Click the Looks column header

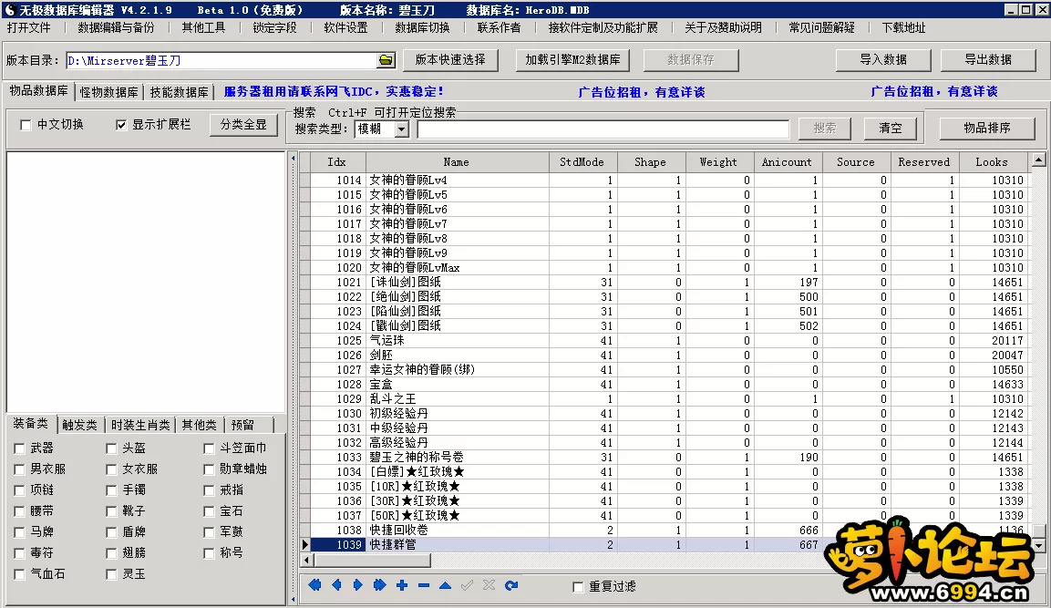click(x=992, y=162)
